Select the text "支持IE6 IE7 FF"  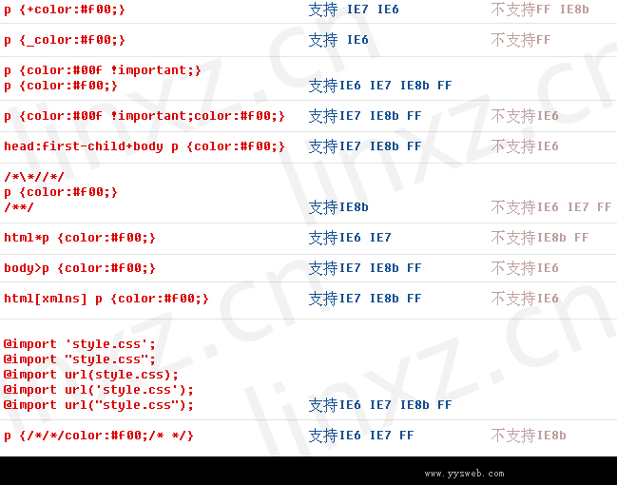361,436
